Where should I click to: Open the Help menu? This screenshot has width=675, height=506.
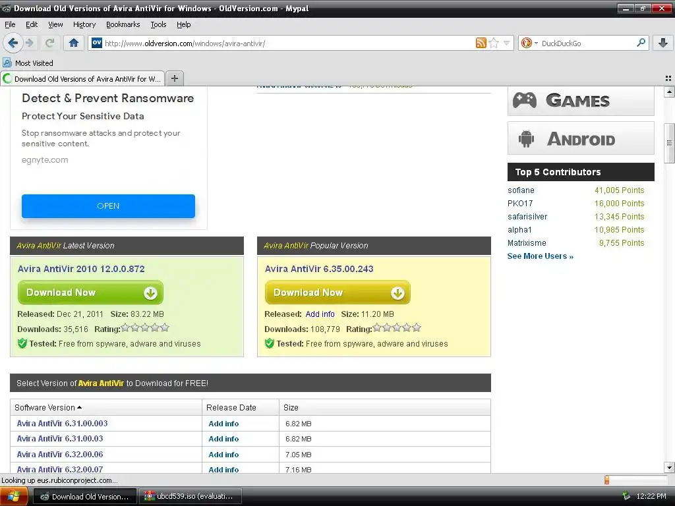(183, 24)
